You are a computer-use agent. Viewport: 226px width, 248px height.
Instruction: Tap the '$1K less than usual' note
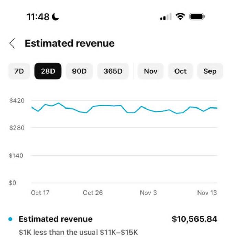coord(78,232)
